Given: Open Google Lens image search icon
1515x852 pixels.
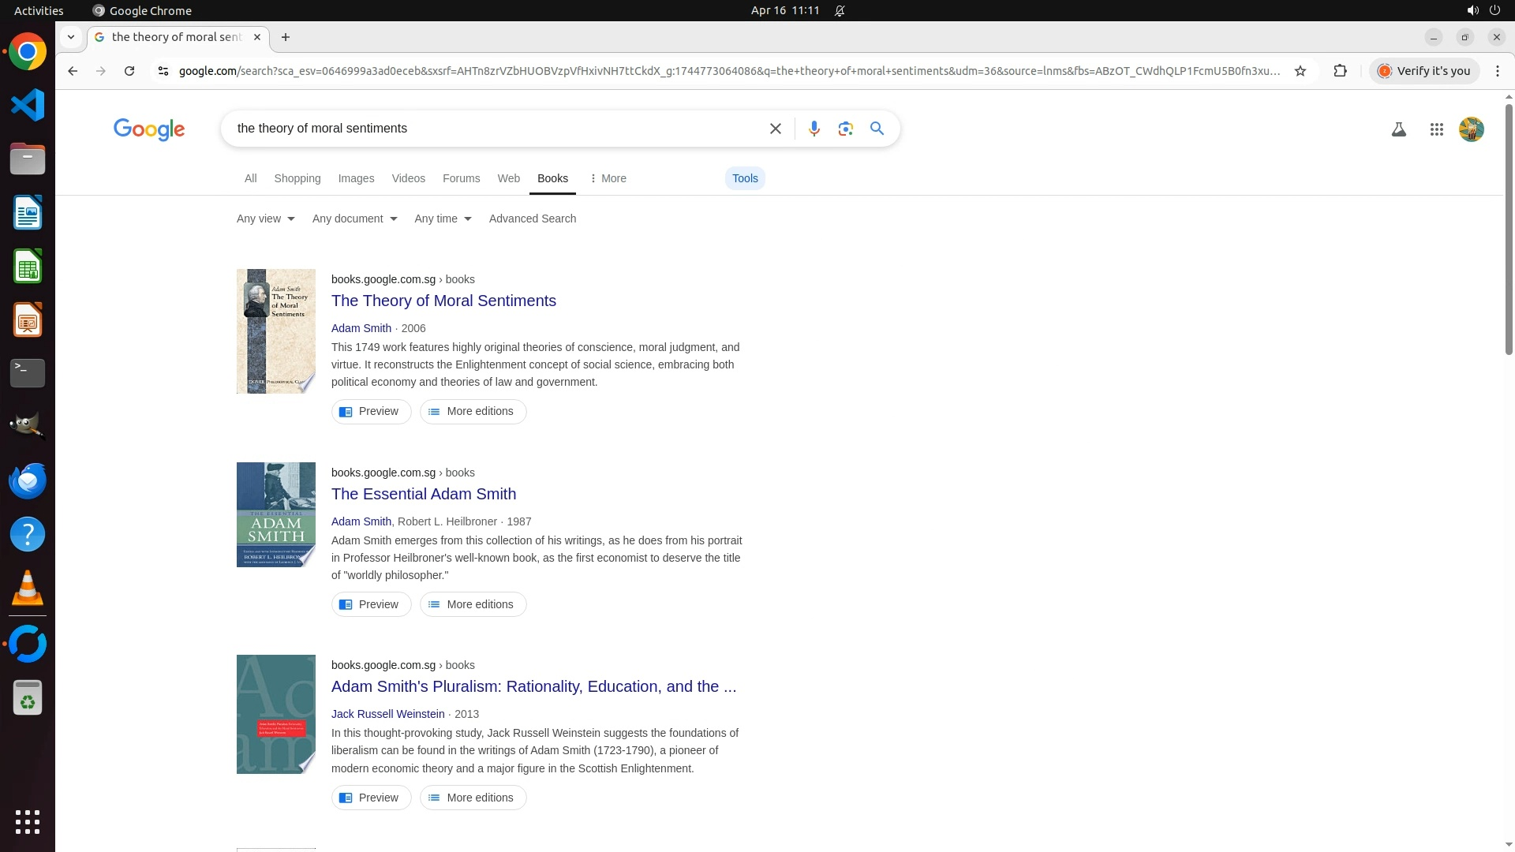Looking at the screenshot, I should tap(845, 129).
